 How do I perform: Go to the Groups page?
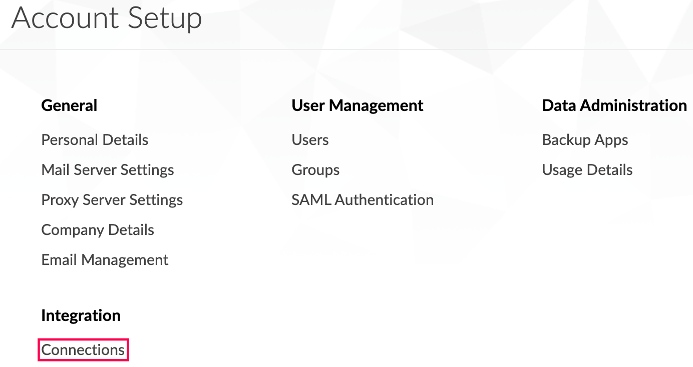click(316, 170)
